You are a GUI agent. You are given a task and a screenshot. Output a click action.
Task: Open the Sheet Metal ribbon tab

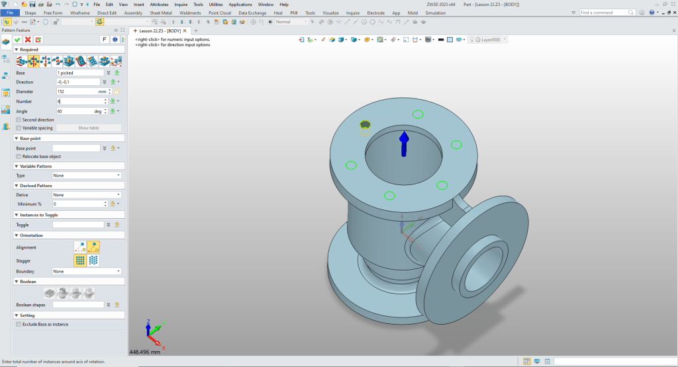162,13
